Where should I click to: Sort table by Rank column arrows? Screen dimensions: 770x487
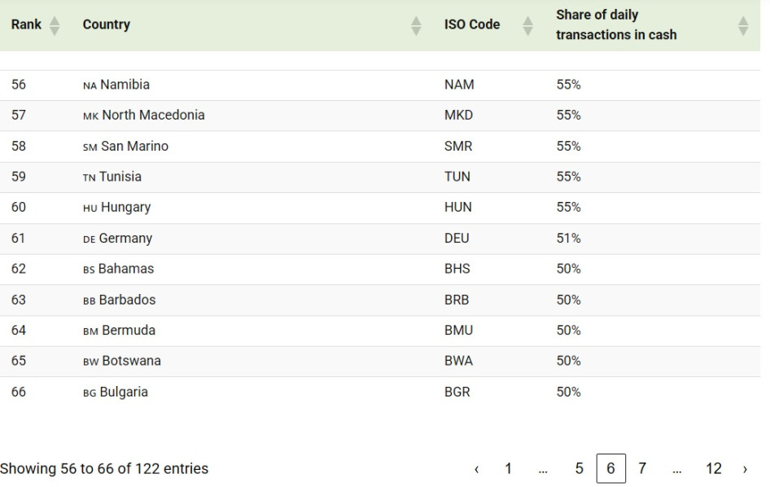pos(55,25)
